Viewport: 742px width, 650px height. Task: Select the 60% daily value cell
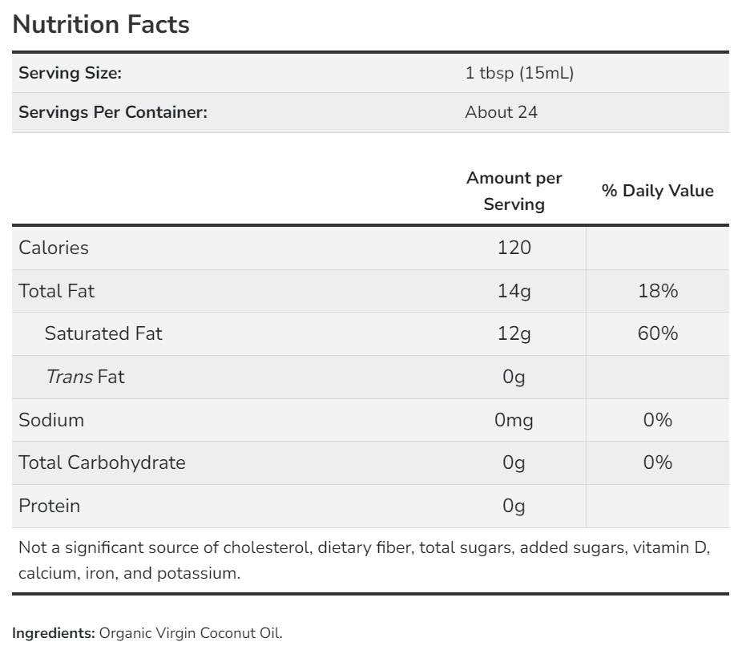(x=658, y=333)
